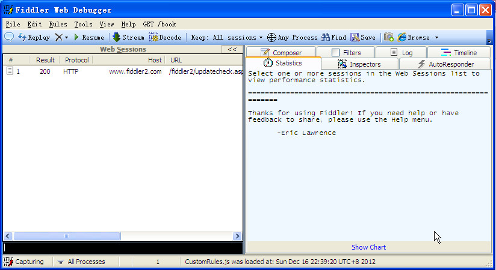Open the Rules menu

(58, 24)
